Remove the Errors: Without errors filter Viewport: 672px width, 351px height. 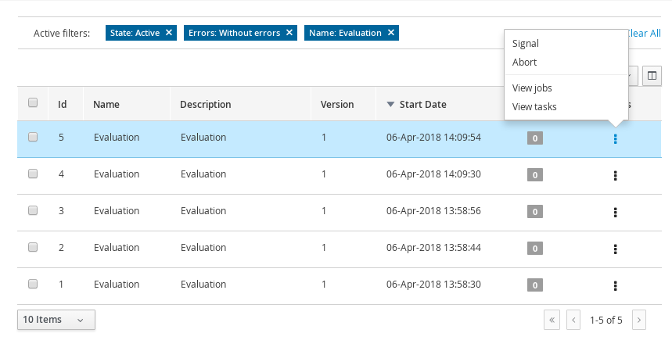(289, 33)
